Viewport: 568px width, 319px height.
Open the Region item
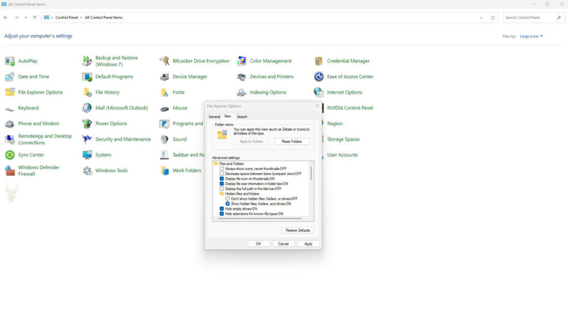(x=334, y=124)
